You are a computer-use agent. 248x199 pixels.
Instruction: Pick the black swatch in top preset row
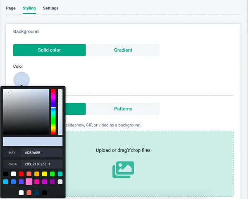coord(5,174)
